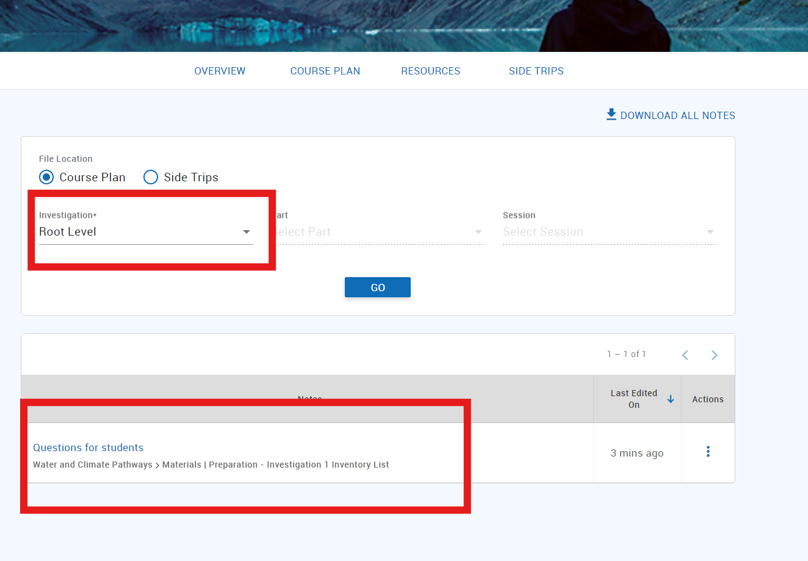Click the Last Edited On column header
Image resolution: width=808 pixels, height=561 pixels.
point(634,399)
